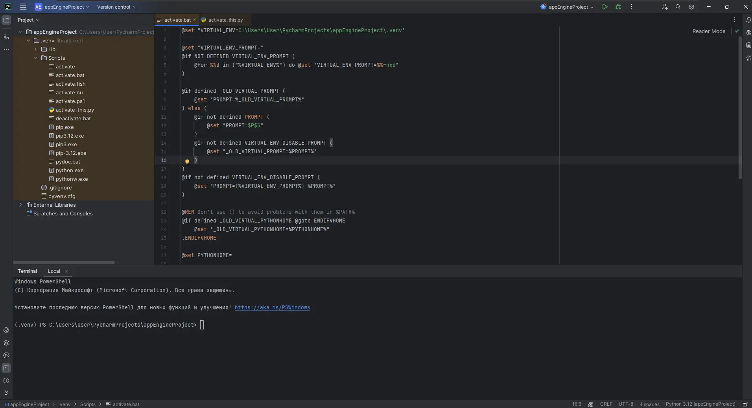Open Search Everywhere magnifier icon
The height and width of the screenshot is (408, 752).
pos(678,7)
